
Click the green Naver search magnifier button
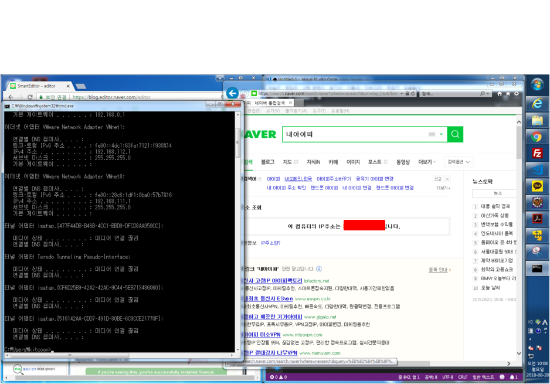coord(455,134)
